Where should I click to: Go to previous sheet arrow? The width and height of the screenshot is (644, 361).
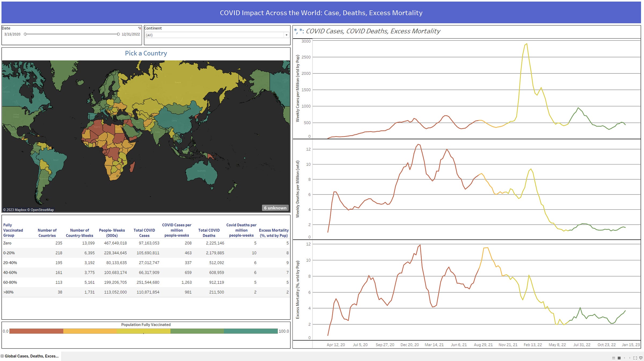tap(624, 358)
